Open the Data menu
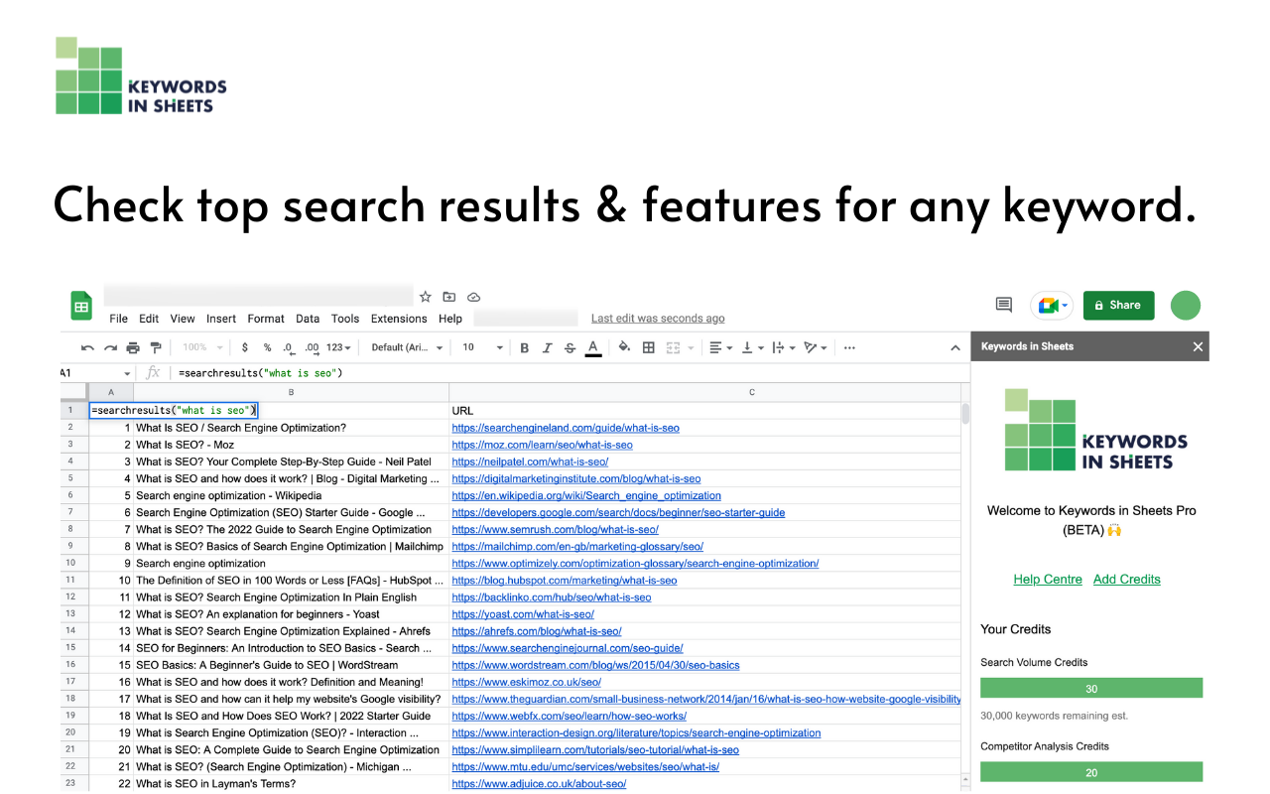1270x794 pixels. tap(308, 319)
